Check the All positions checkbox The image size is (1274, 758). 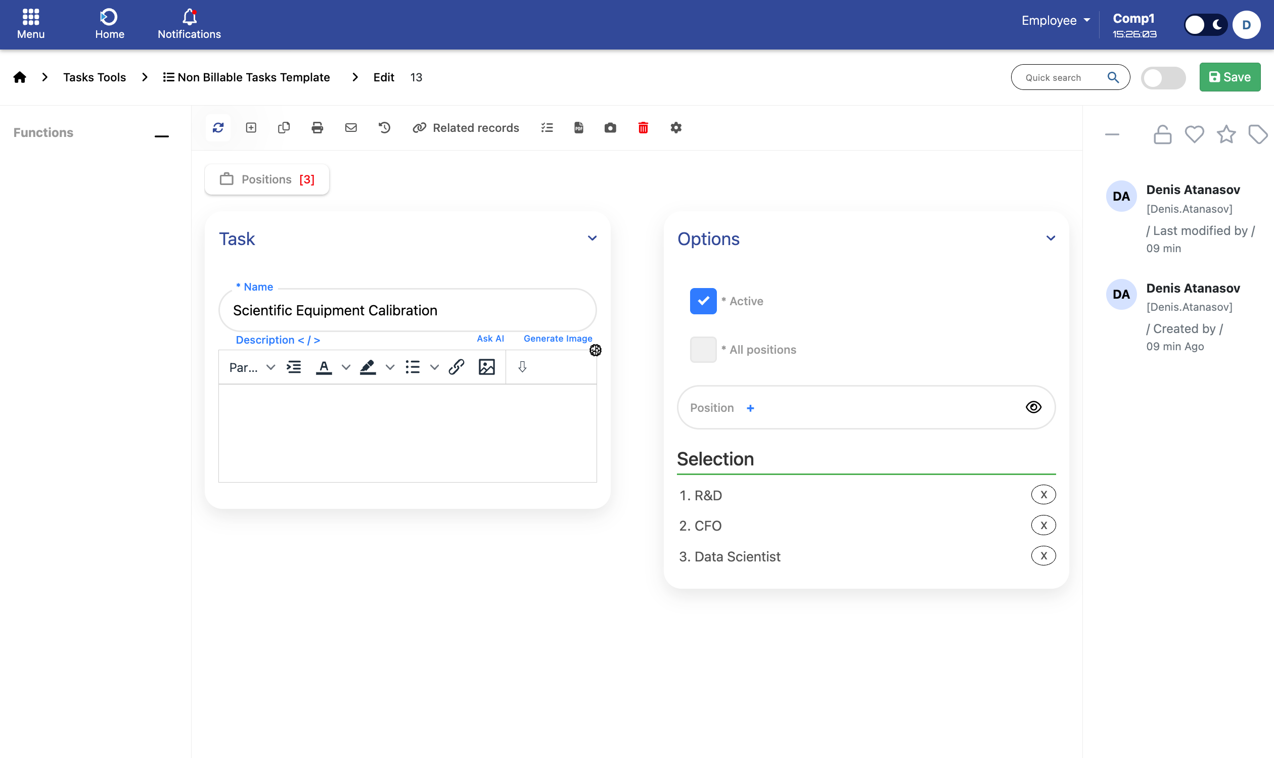703,349
